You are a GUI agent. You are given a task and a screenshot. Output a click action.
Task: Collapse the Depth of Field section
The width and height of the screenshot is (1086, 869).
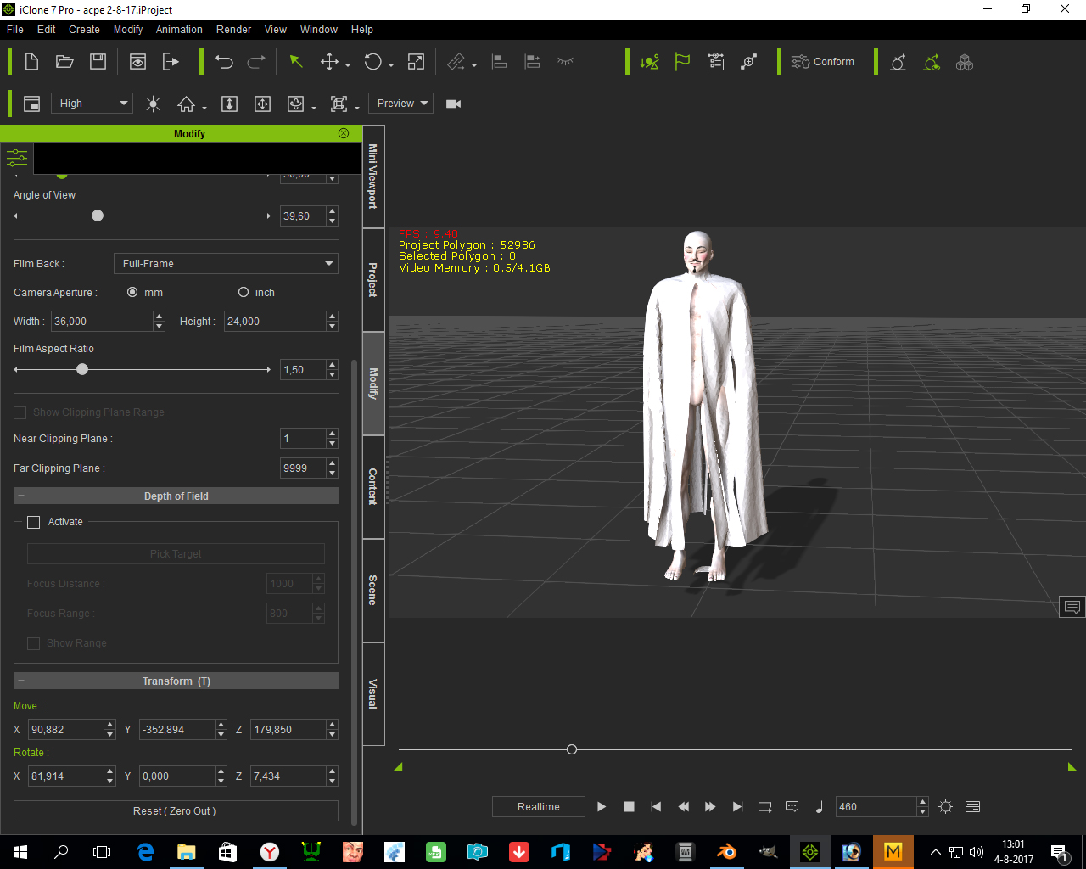[x=21, y=496]
